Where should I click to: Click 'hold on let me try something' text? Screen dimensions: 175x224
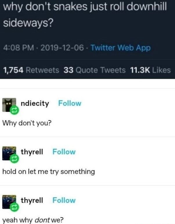(x=48, y=172)
